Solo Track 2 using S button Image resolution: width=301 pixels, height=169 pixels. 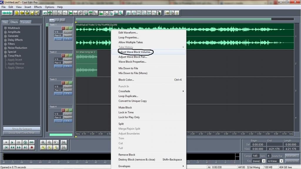tap(67, 56)
